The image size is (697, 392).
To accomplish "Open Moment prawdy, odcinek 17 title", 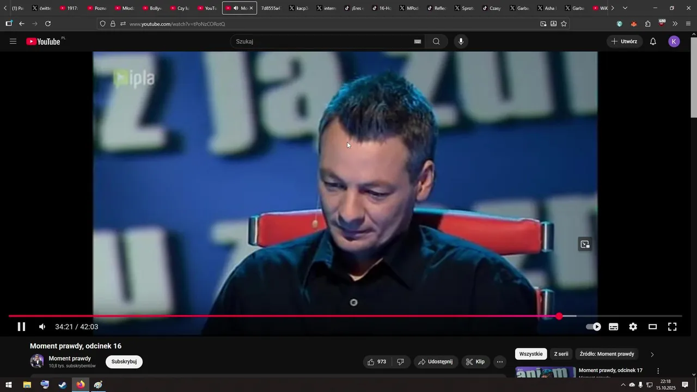I will 610,370.
